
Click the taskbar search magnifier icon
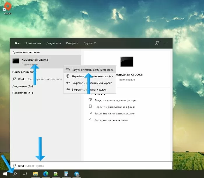15,174
